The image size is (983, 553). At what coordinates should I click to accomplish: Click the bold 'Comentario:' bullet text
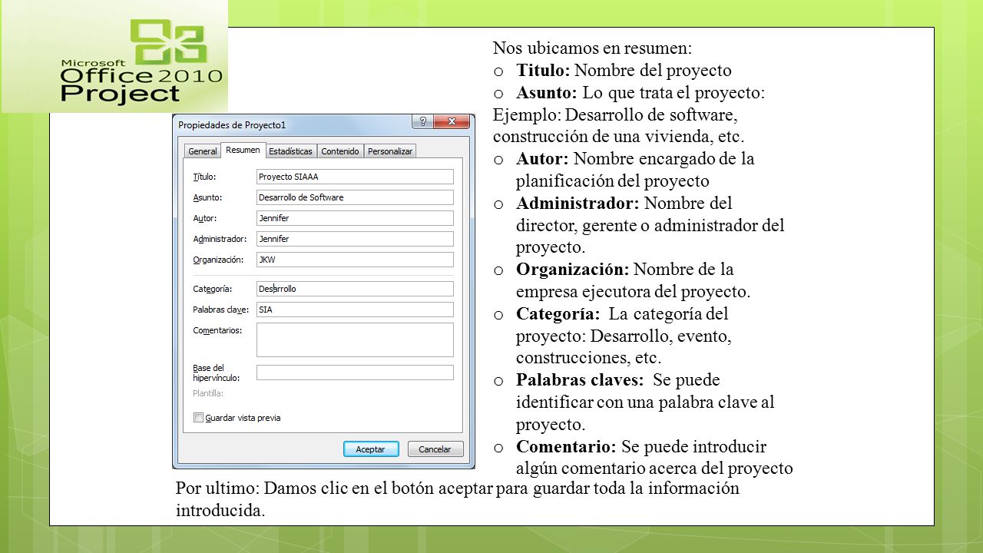566,447
